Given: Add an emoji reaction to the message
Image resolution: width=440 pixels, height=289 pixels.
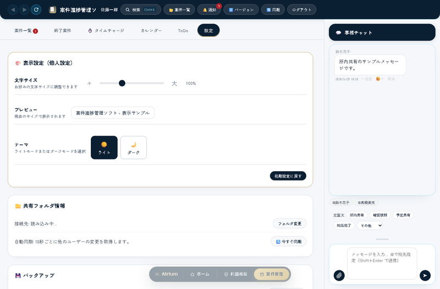Looking at the screenshot, I should tap(380, 79).
